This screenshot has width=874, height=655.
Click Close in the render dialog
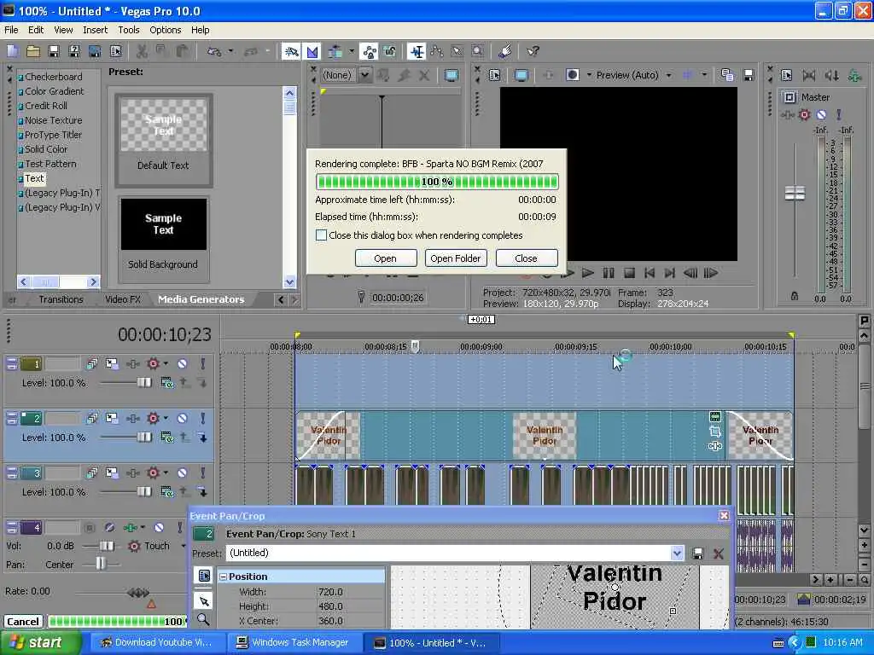(x=526, y=258)
